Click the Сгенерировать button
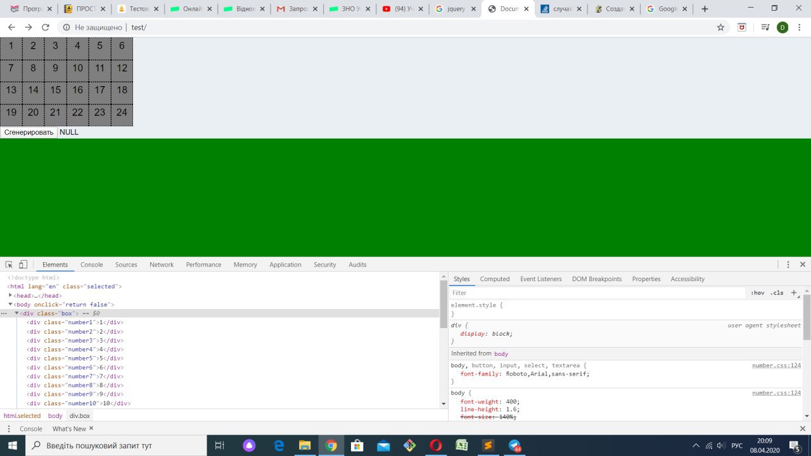 29,132
